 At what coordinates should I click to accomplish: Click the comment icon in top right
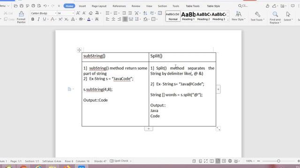click(292, 6)
